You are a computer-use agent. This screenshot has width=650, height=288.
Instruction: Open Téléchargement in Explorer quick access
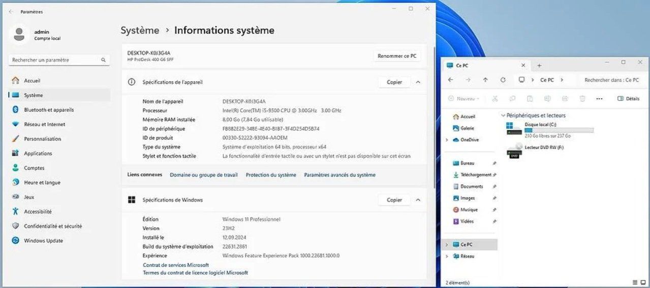click(472, 175)
